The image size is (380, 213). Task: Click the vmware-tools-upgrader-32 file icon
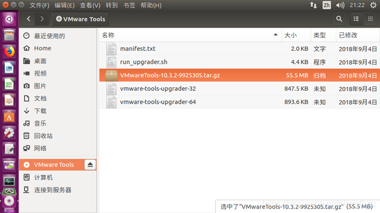click(x=111, y=89)
